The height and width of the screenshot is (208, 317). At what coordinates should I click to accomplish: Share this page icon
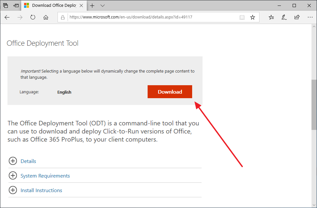(297, 17)
